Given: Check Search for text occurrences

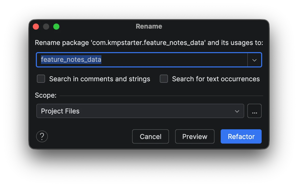Looking at the screenshot, I should click(x=164, y=79).
